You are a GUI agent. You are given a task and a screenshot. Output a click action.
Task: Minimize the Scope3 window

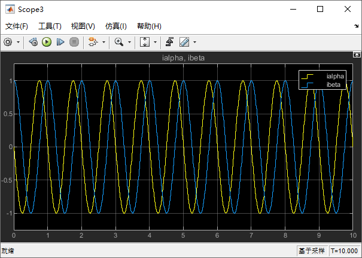click(293, 9)
